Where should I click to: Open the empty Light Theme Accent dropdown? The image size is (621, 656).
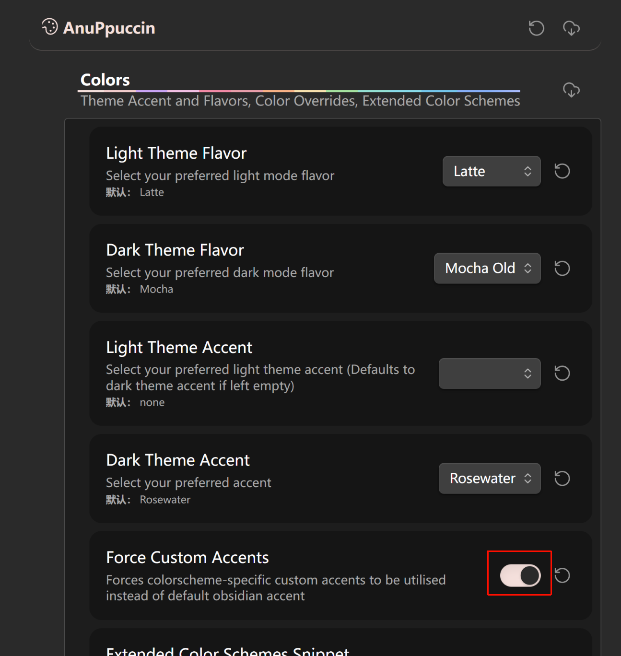490,373
